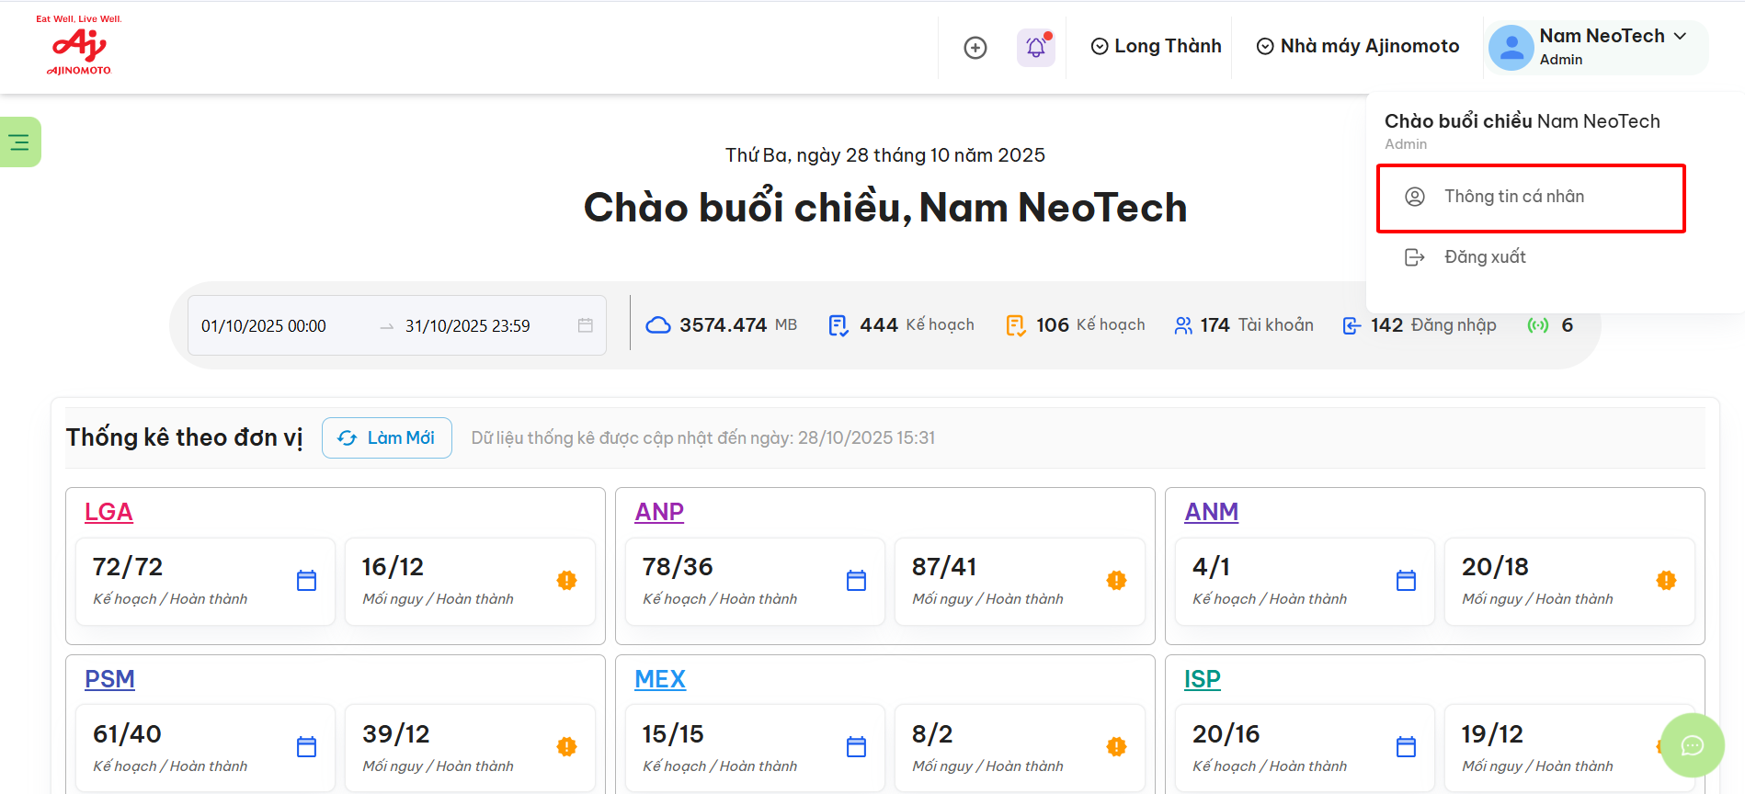1745x794 pixels.
Task: Click the notification bell icon
Action: click(1035, 47)
